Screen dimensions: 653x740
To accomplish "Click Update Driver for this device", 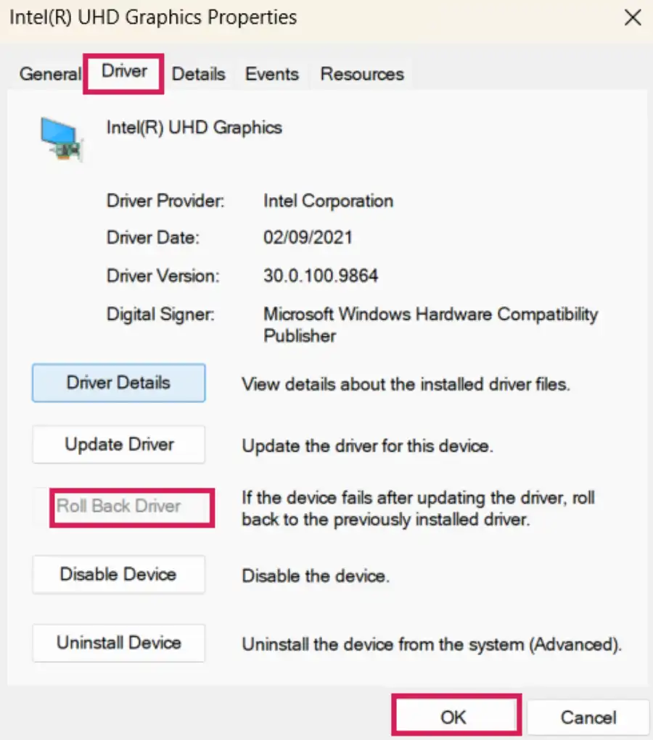I will click(118, 444).
